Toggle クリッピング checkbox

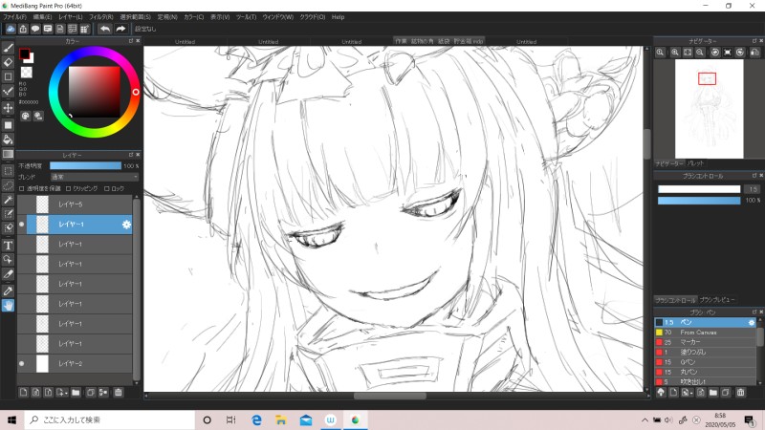click(x=68, y=188)
